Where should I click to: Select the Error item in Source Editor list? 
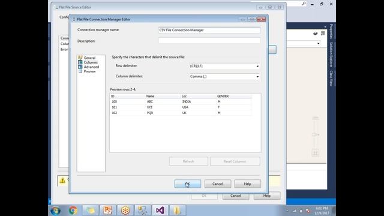64,49
